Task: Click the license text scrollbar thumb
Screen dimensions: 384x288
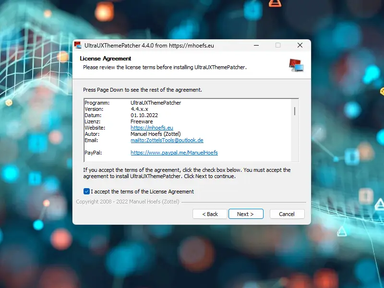Action: tap(295, 111)
